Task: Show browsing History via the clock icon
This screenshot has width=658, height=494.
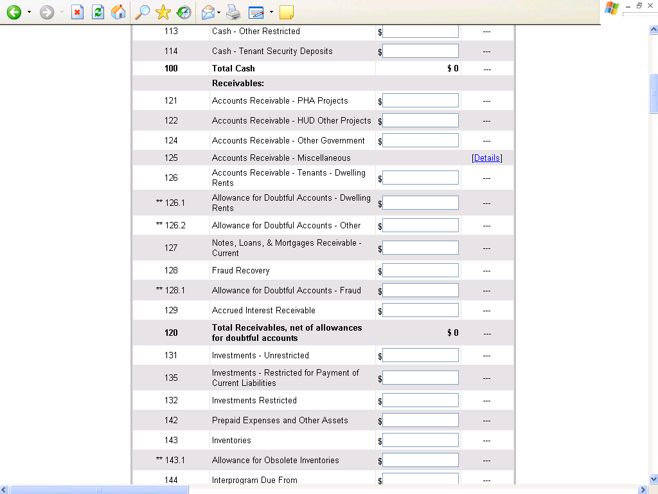Action: 184,12
